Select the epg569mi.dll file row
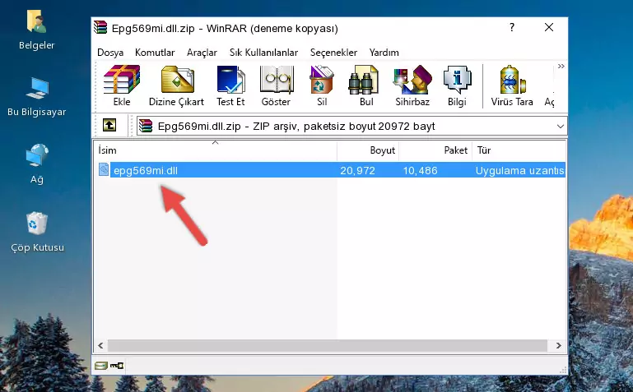This screenshot has width=633, height=392. click(330, 170)
